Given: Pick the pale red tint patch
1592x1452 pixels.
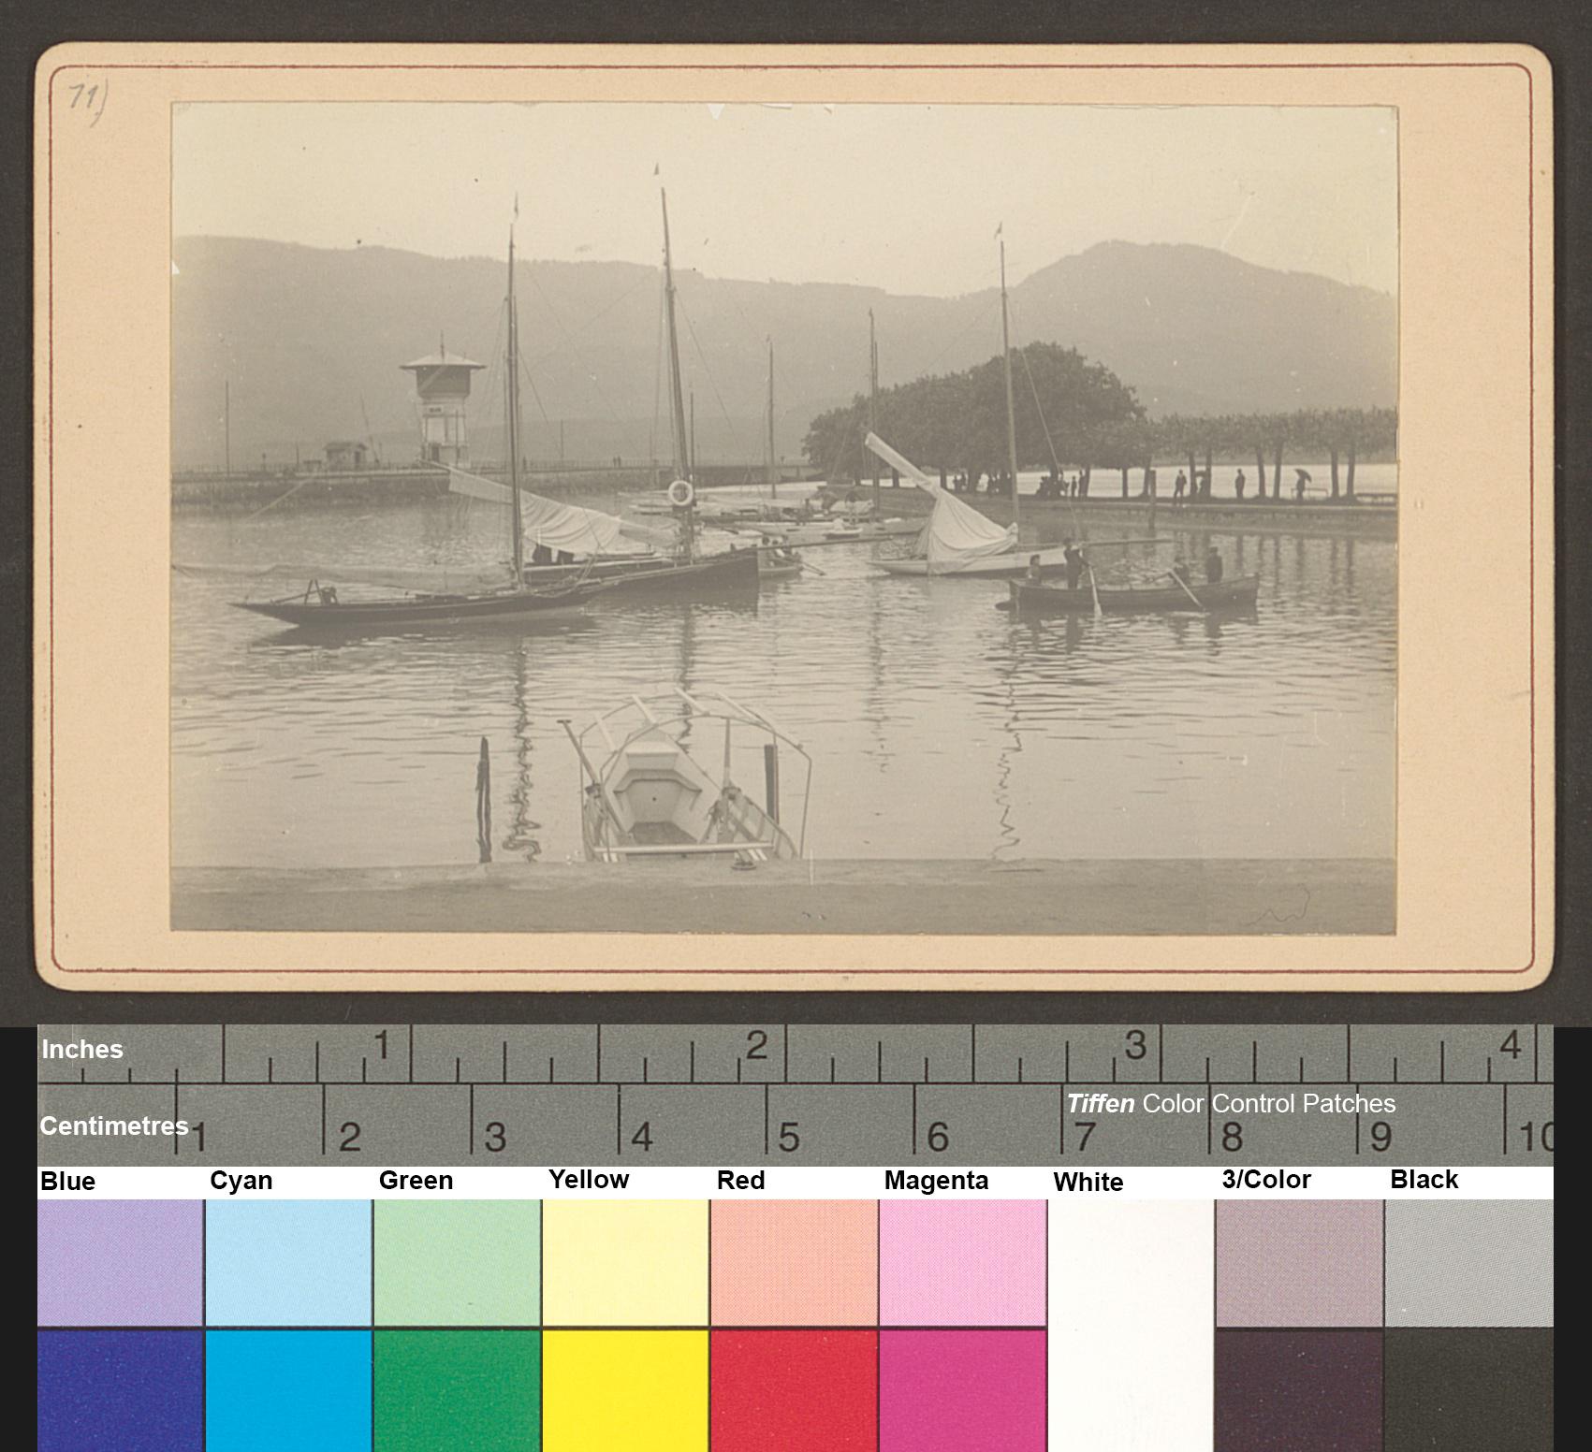Looking at the screenshot, I should point(794,1262).
